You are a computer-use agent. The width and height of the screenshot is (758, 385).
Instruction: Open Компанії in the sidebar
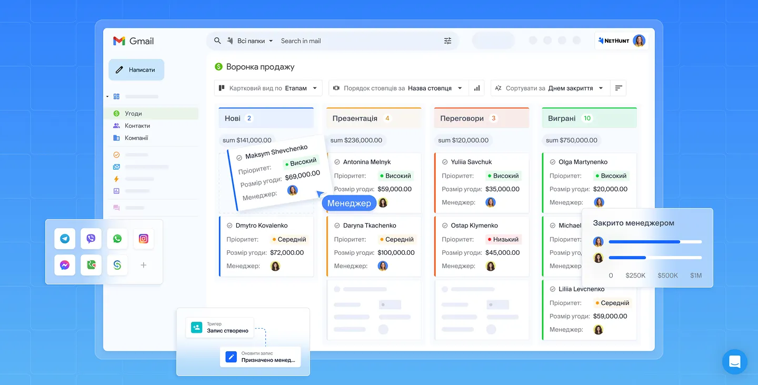pos(136,138)
